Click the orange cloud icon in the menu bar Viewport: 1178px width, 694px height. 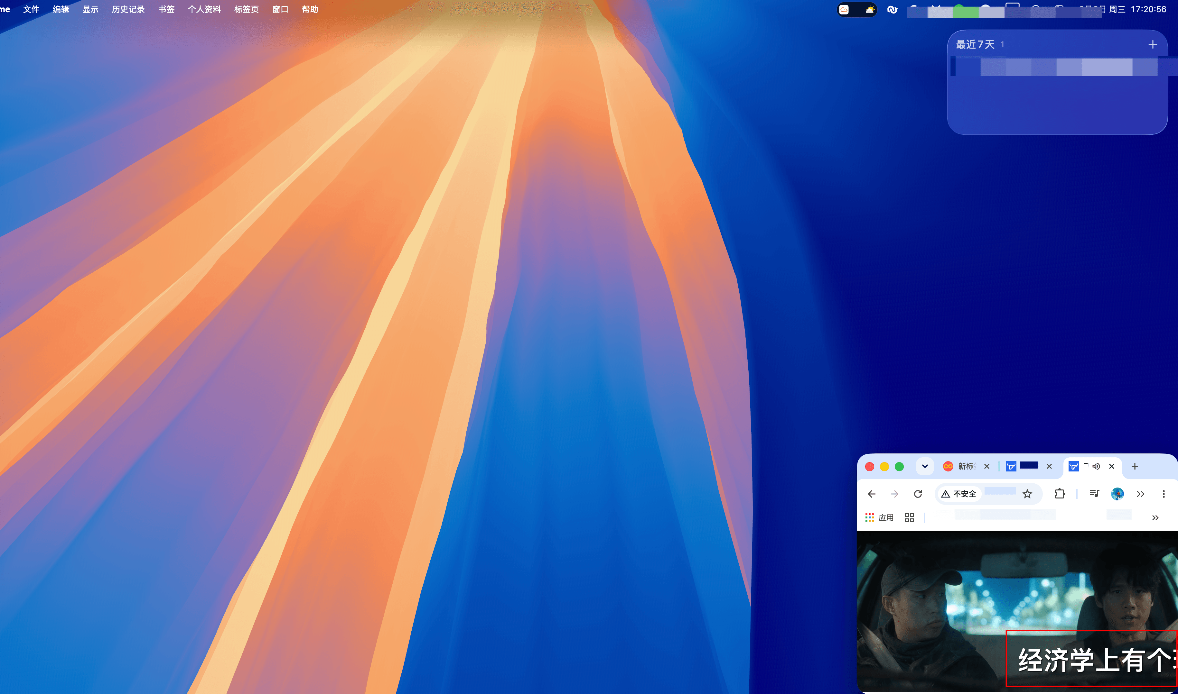pos(844,10)
